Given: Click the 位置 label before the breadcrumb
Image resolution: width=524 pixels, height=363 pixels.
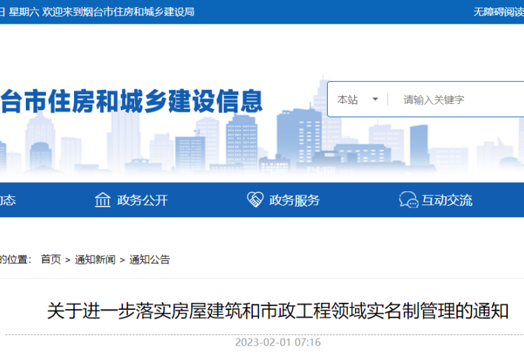Looking at the screenshot, I should coord(15,260).
